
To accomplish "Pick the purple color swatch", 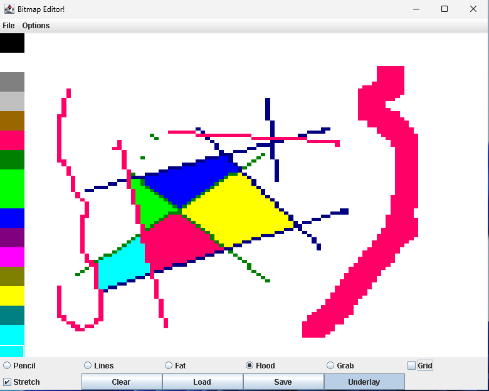I will tap(12, 237).
